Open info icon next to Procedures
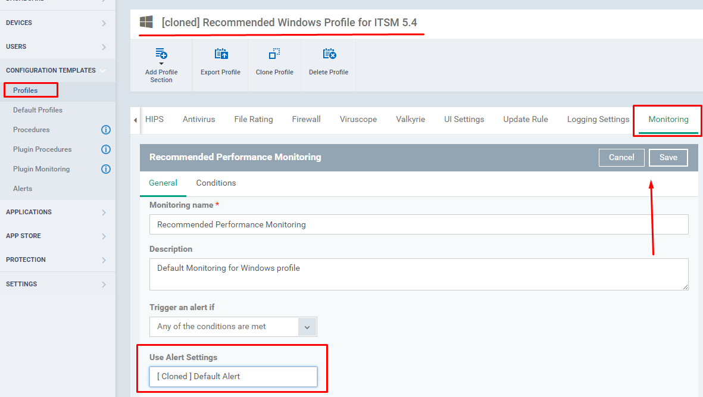This screenshot has width=703, height=397. (106, 130)
